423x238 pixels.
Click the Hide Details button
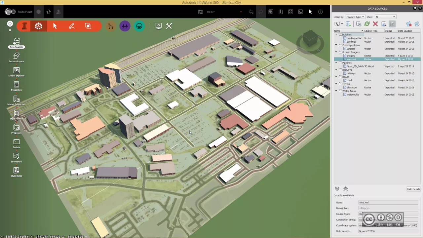pyautogui.click(x=413, y=189)
